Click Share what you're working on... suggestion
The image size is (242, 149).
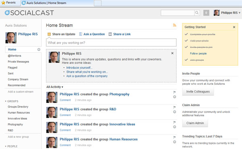87,72
